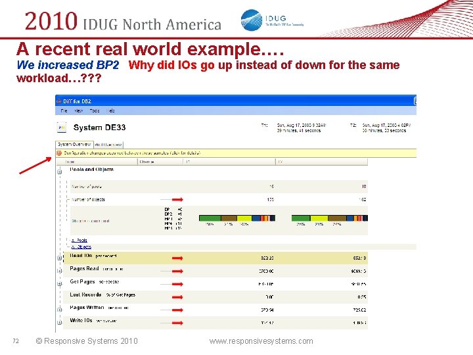The width and height of the screenshot is (473, 355).
Task: Click the T1 value in Number of pools row
Action: tap(271, 187)
